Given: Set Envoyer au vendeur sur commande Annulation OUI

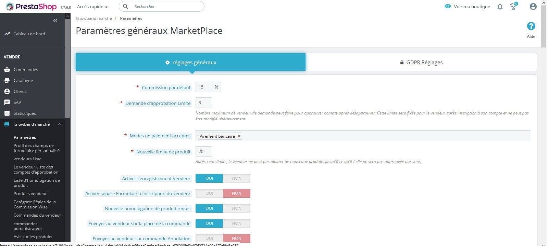Looking at the screenshot, I should tap(209, 238).
